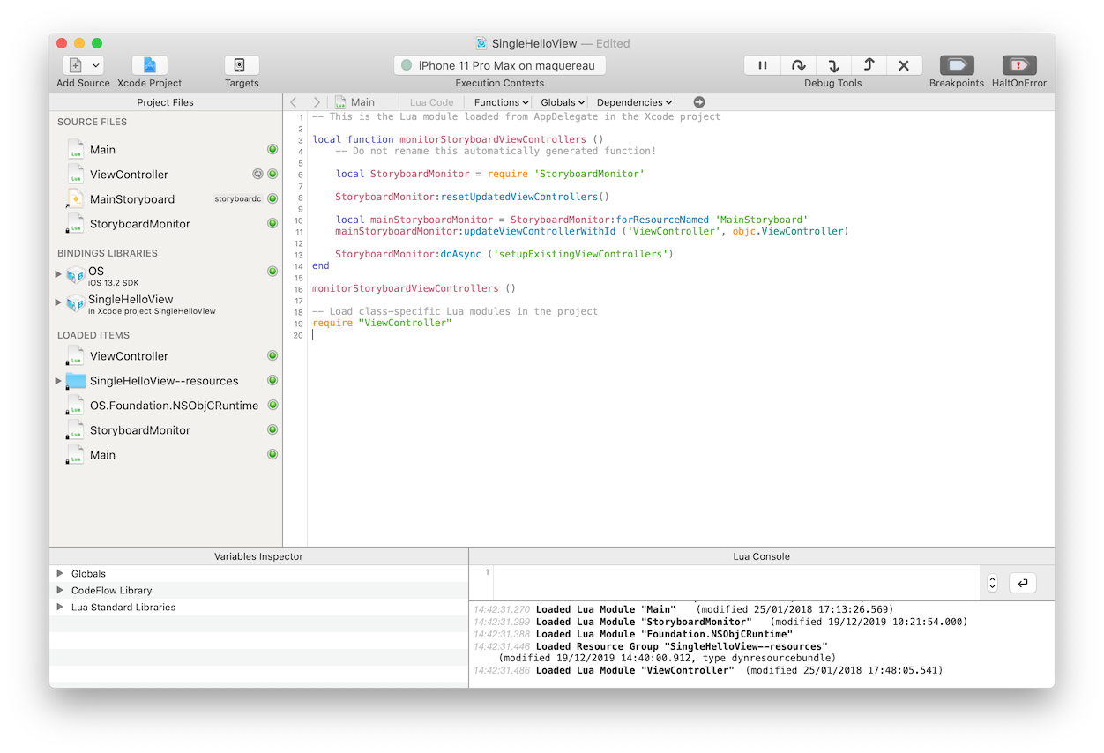Toggle green dot for SingleHelloView--resources

click(x=272, y=381)
